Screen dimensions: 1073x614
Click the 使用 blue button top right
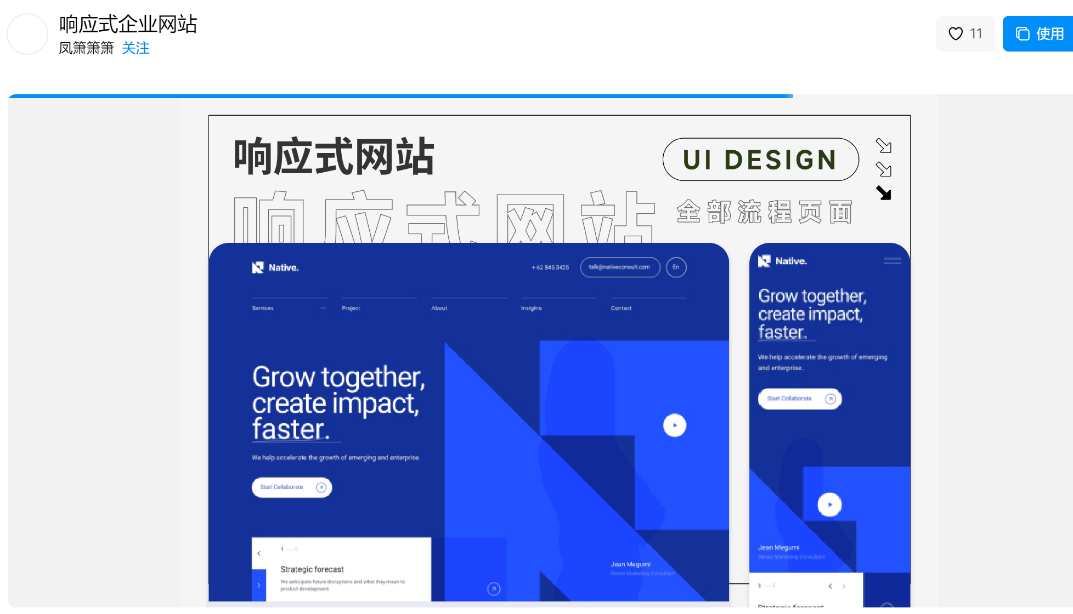tap(1038, 34)
